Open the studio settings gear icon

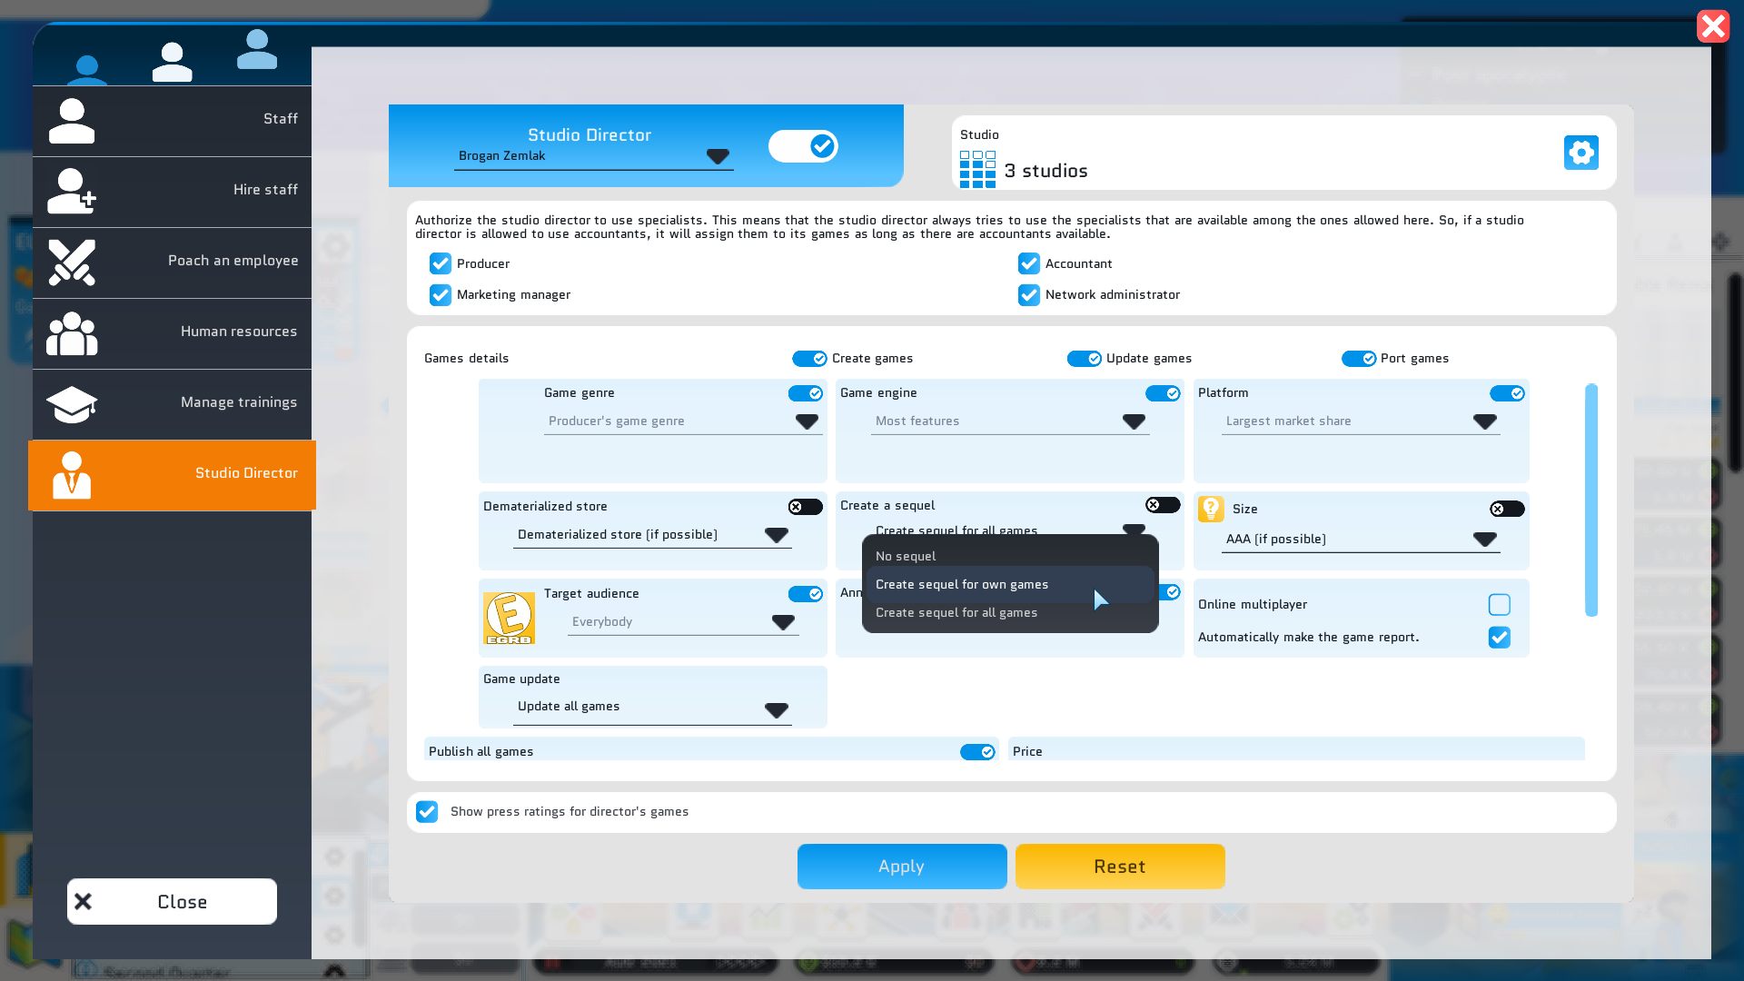tap(1580, 153)
